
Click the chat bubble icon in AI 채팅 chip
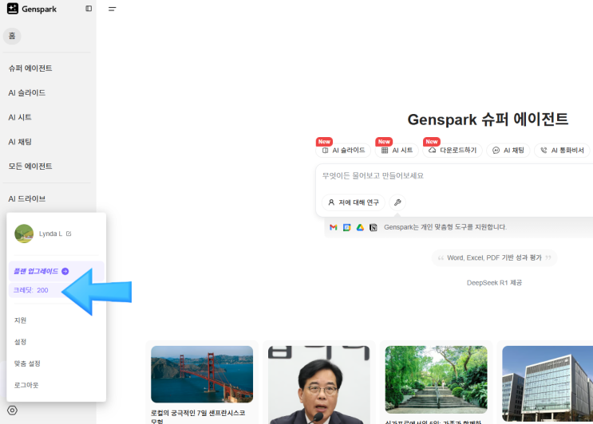click(x=496, y=151)
